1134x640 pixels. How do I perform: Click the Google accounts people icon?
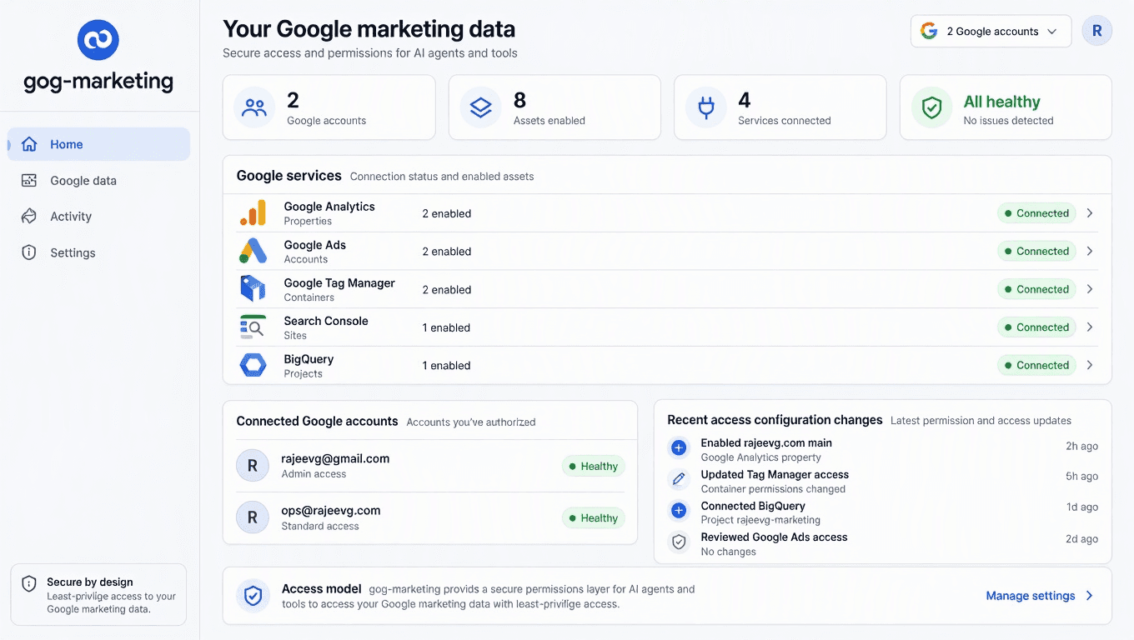(254, 107)
